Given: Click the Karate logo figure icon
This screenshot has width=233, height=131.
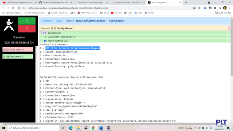Looking at the screenshot, I should [x=9, y=25].
